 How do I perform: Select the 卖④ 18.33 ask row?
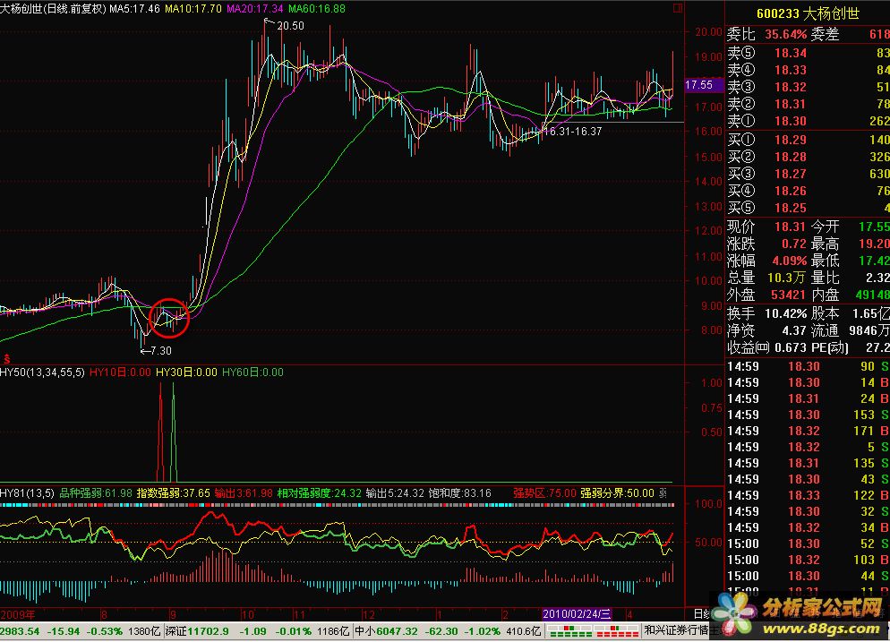(809, 71)
